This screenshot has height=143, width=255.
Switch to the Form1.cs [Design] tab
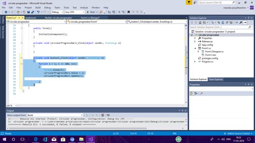tap(90, 18)
